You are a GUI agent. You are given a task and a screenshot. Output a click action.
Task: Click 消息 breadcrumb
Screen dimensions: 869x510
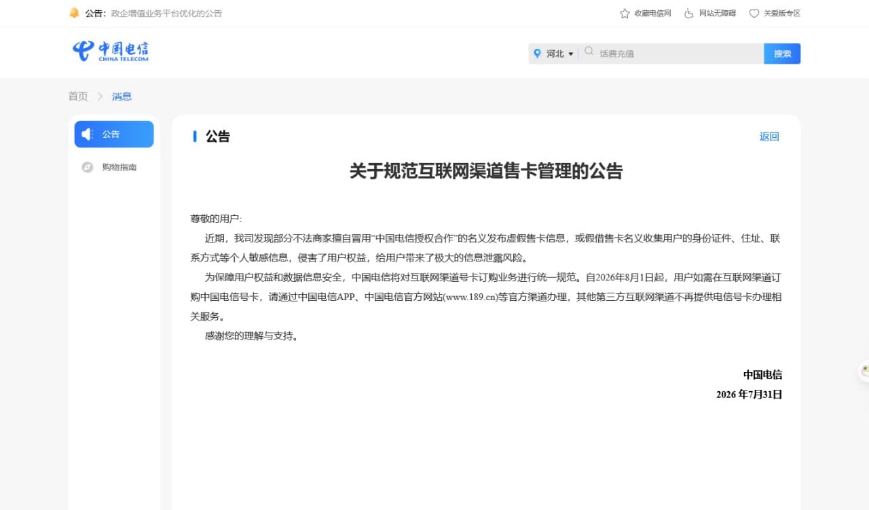[x=122, y=96]
